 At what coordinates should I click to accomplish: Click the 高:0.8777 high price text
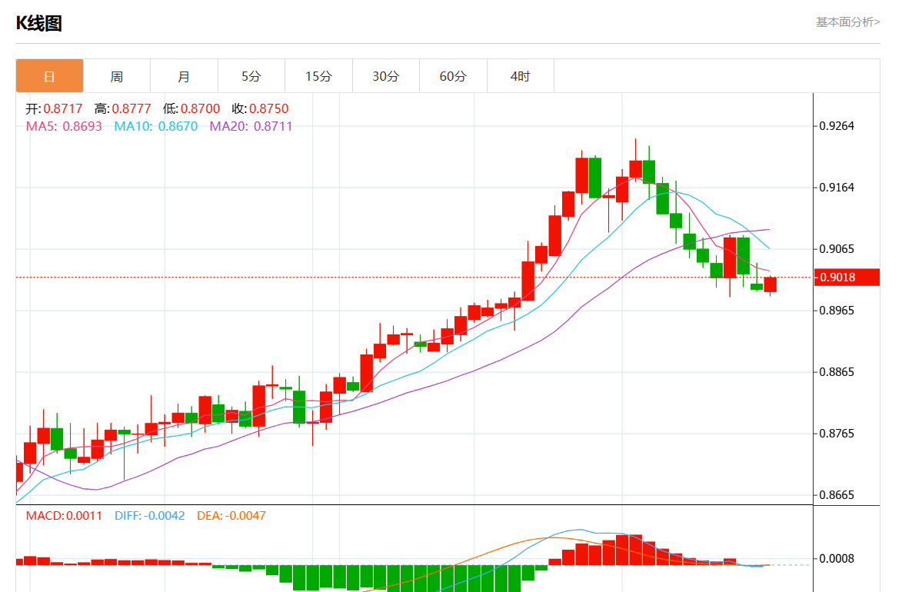pyautogui.click(x=122, y=108)
